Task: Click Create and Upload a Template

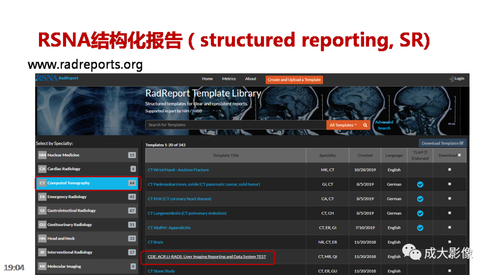Action: click(x=294, y=80)
